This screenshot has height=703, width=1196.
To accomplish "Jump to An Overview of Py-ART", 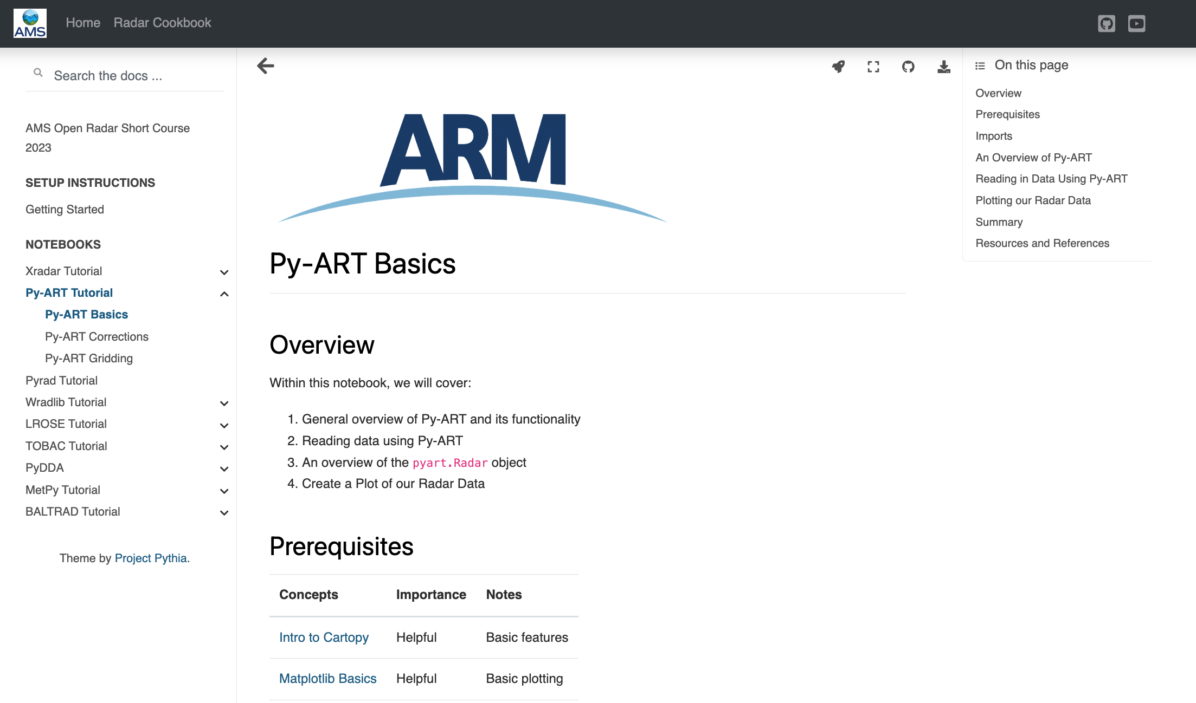I will pos(1033,158).
